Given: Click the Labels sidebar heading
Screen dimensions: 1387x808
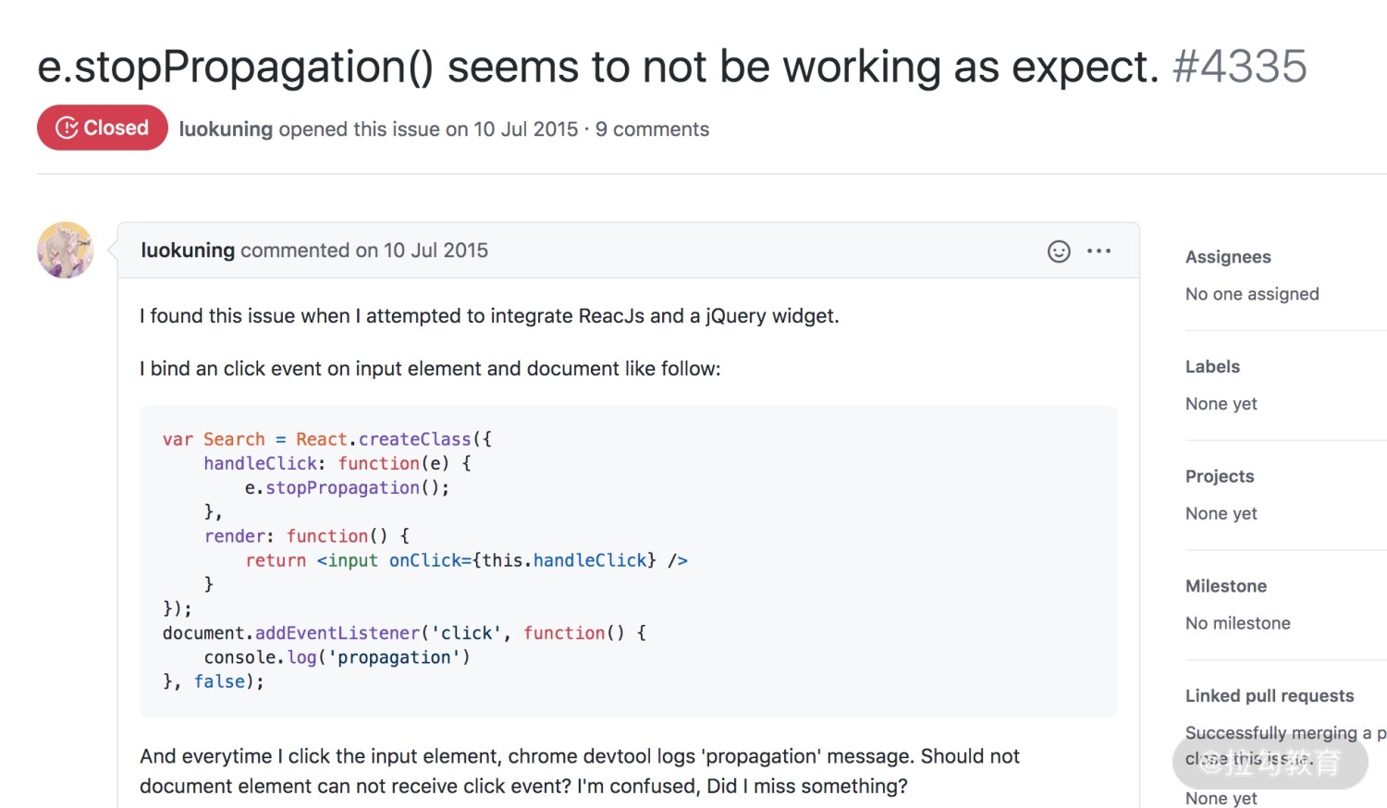Looking at the screenshot, I should coord(1212,367).
